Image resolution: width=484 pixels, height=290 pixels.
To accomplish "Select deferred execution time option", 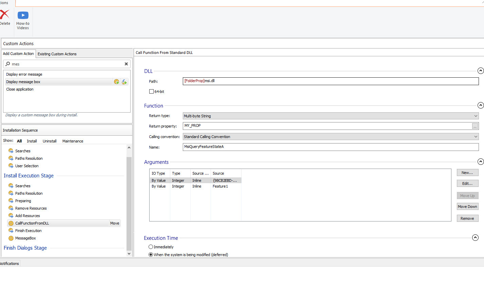I will [151, 255].
